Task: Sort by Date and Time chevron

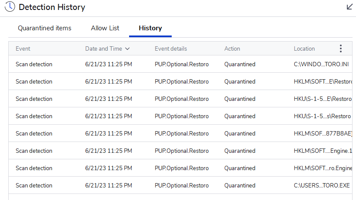Action: (x=127, y=49)
